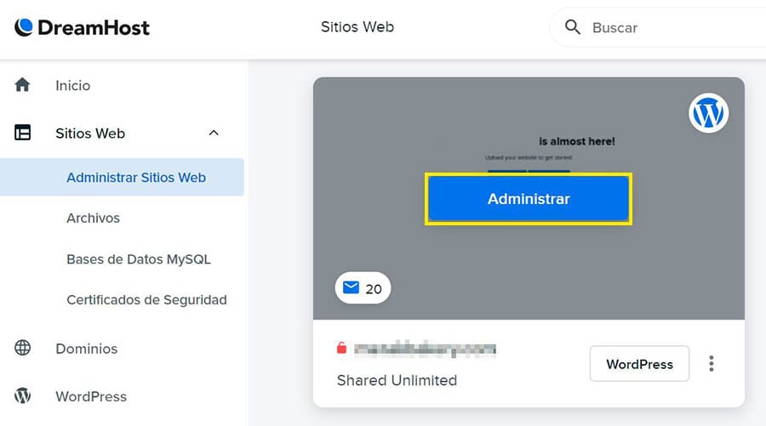The width and height of the screenshot is (766, 426).
Task: Focus the Buscar search field
Action: pos(664,27)
